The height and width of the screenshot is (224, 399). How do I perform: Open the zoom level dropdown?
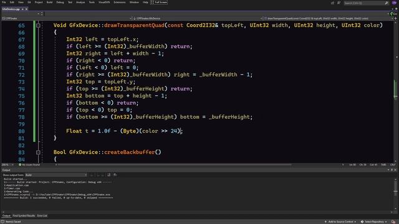[x=7, y=165]
